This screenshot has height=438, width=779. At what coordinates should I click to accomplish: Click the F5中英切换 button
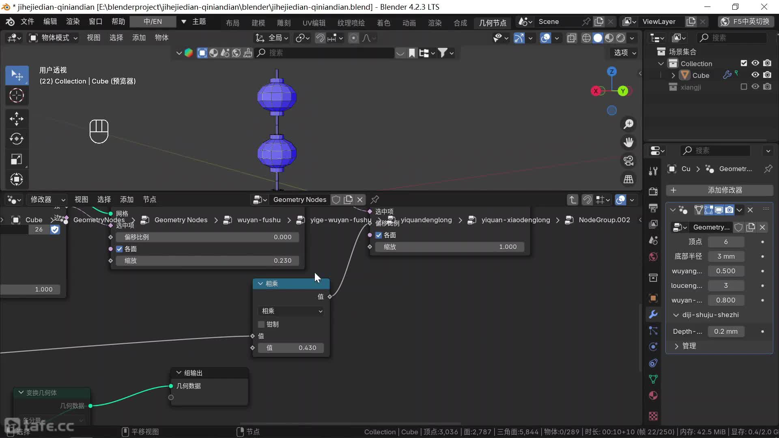746,21
